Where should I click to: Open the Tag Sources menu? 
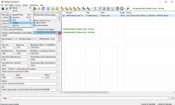coord(34,5)
